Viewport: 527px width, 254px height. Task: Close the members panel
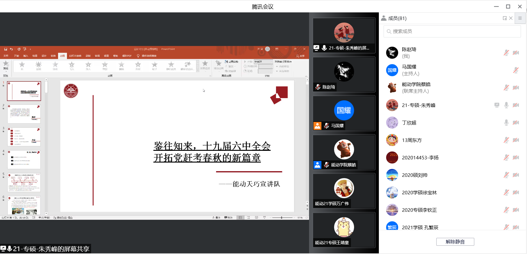(x=511, y=18)
